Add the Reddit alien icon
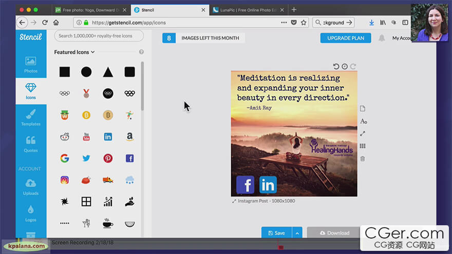Screen dimensions: 452x254 point(65,137)
